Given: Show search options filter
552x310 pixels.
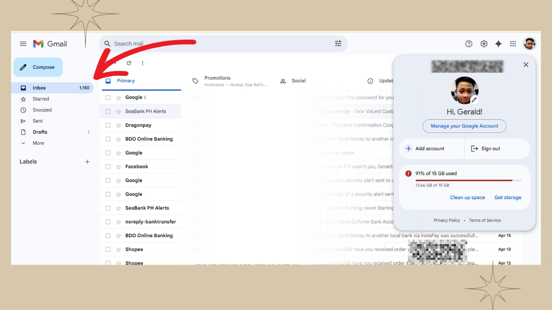Looking at the screenshot, I should [x=338, y=43].
